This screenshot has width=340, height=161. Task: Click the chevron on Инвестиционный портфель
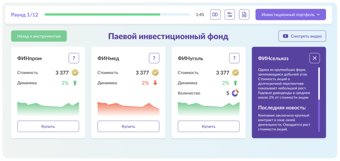click(318, 15)
